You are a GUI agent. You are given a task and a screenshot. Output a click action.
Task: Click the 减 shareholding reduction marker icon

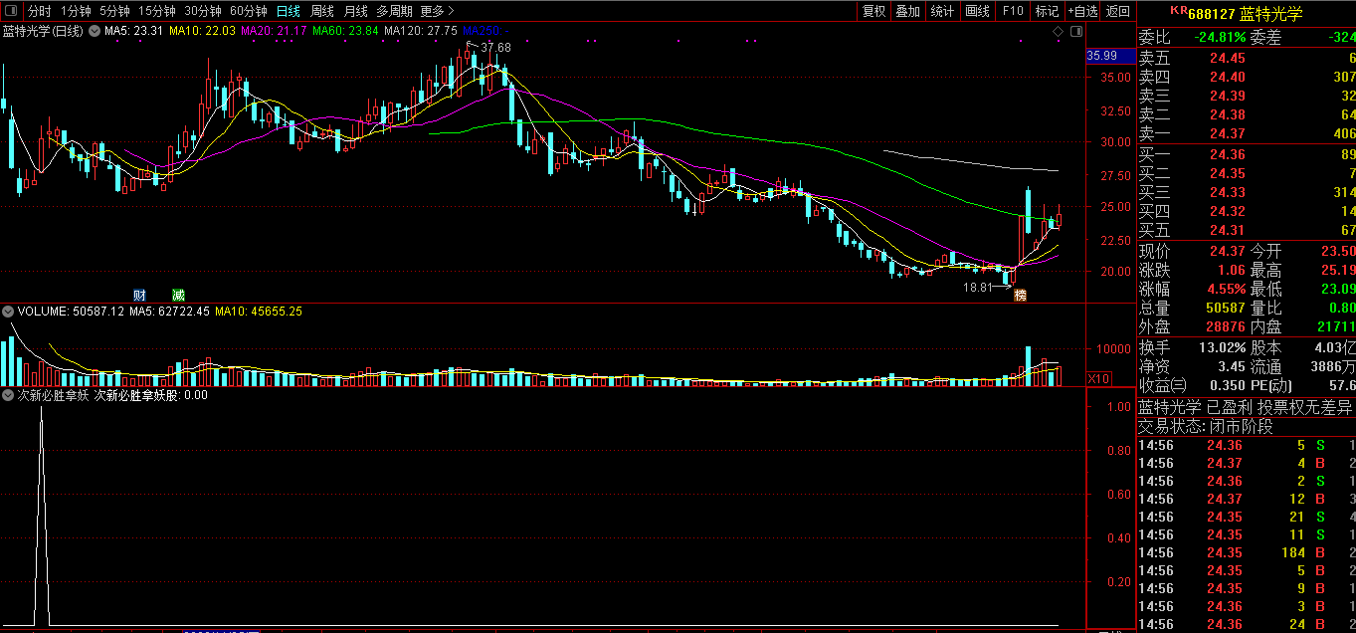178,295
